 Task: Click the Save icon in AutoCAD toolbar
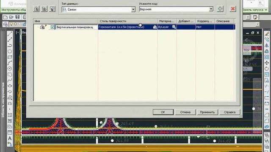17,17
